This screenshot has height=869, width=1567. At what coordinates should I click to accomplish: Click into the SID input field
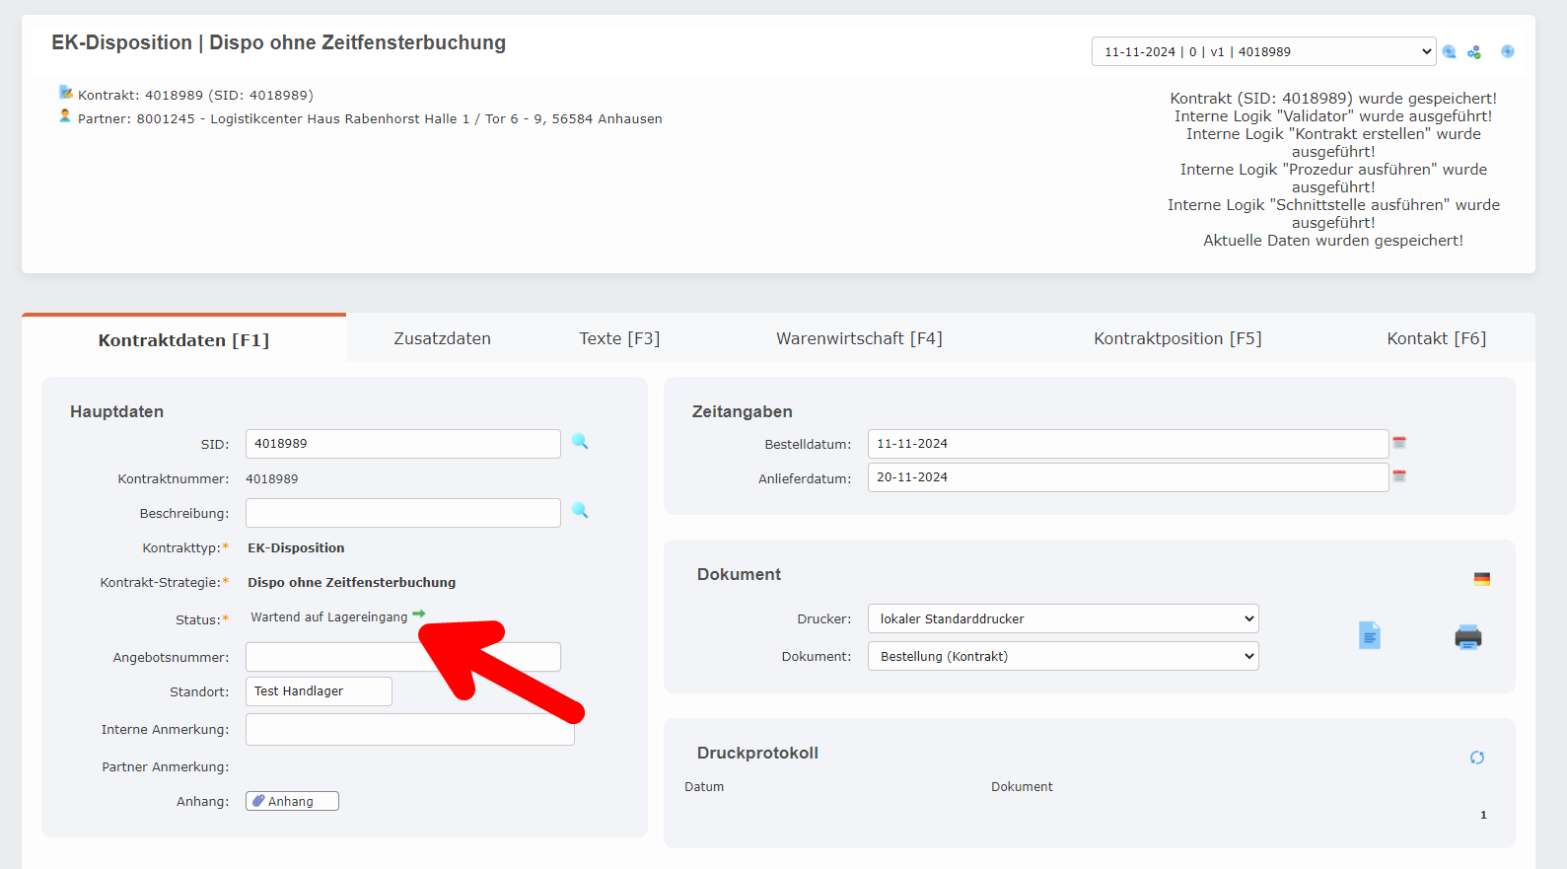403,444
